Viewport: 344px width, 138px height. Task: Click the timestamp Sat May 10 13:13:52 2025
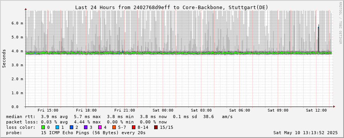coord(306,133)
